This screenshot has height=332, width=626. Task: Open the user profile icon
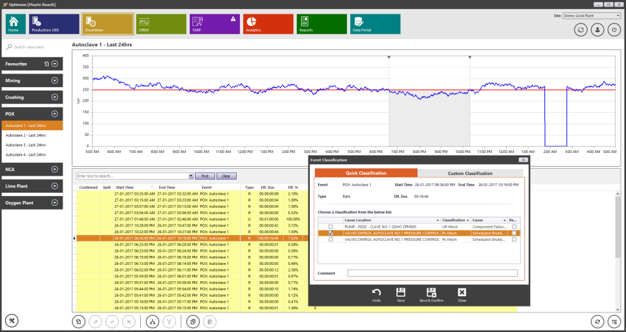click(x=597, y=30)
